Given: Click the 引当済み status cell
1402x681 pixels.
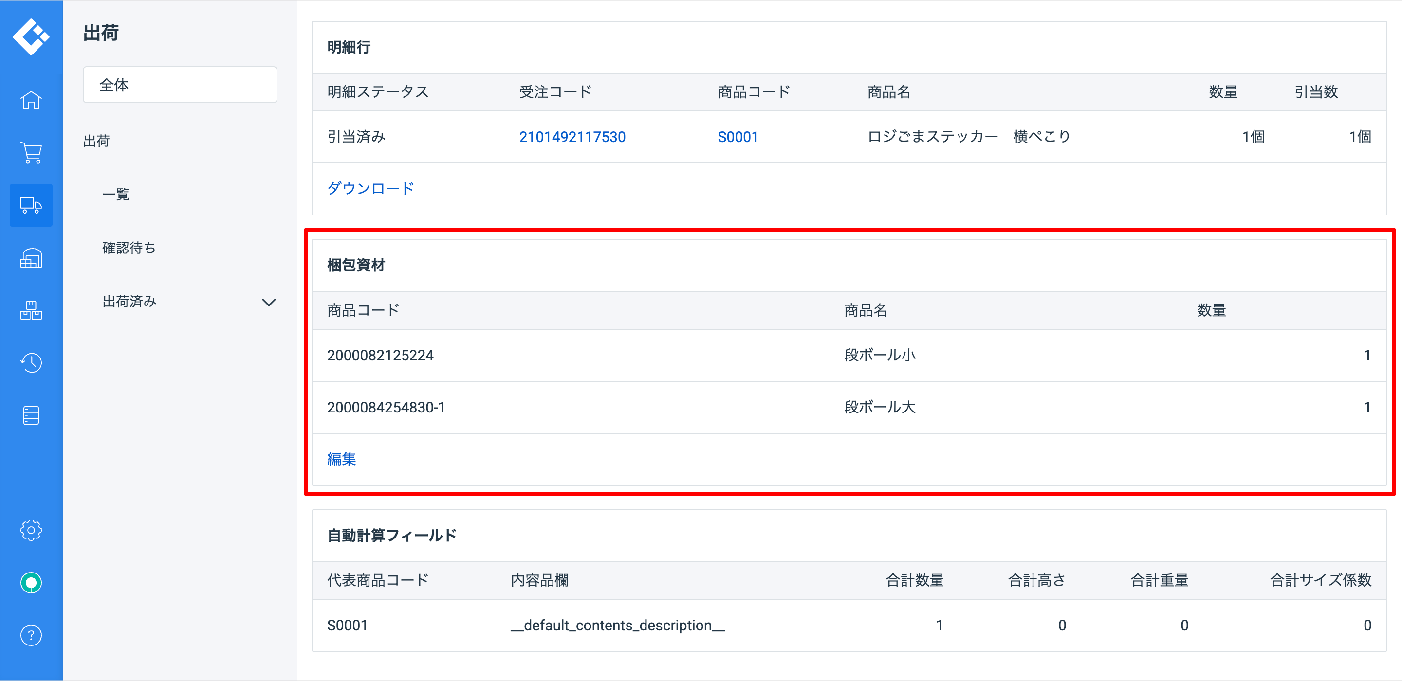Looking at the screenshot, I should point(356,137).
